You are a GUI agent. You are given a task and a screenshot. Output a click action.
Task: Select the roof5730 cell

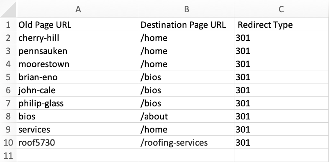coord(78,142)
